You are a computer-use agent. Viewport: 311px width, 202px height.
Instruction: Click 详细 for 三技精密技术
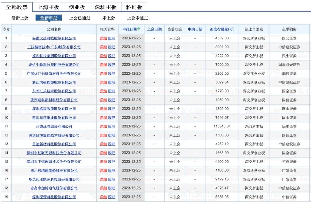(x=103, y=47)
